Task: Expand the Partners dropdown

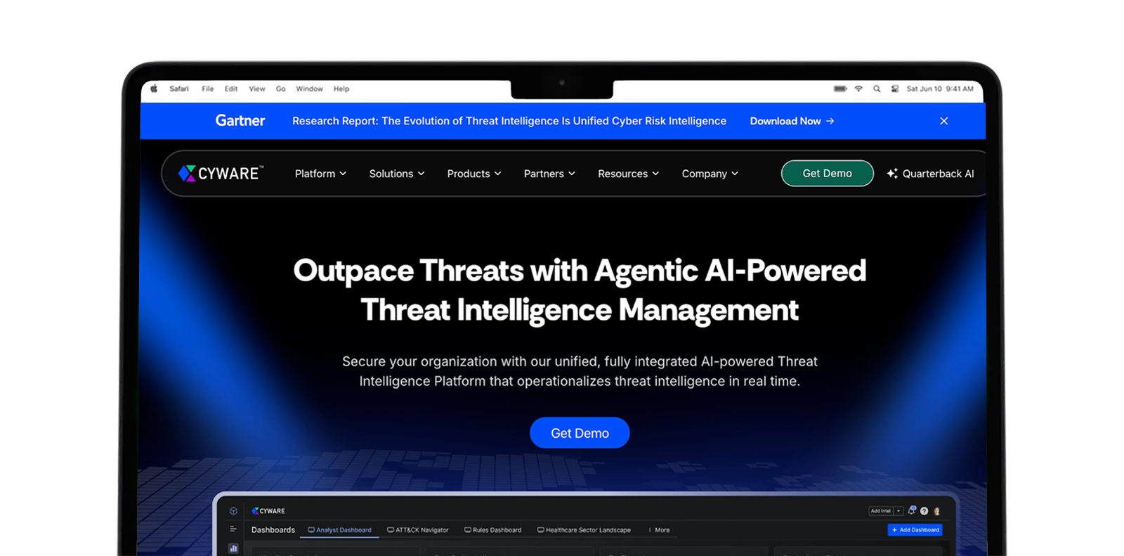Action: tap(549, 174)
